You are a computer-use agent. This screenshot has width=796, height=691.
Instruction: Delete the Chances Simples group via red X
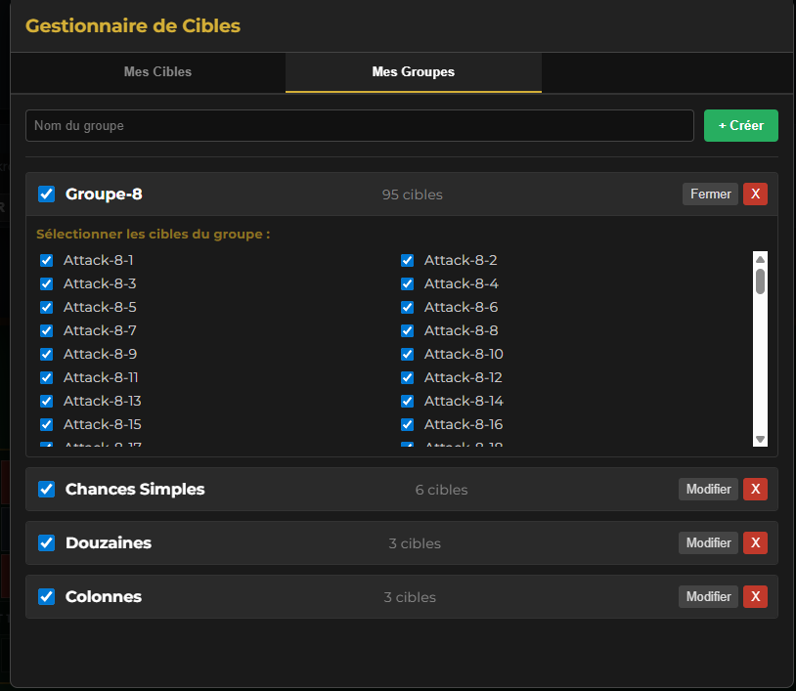[x=755, y=489]
